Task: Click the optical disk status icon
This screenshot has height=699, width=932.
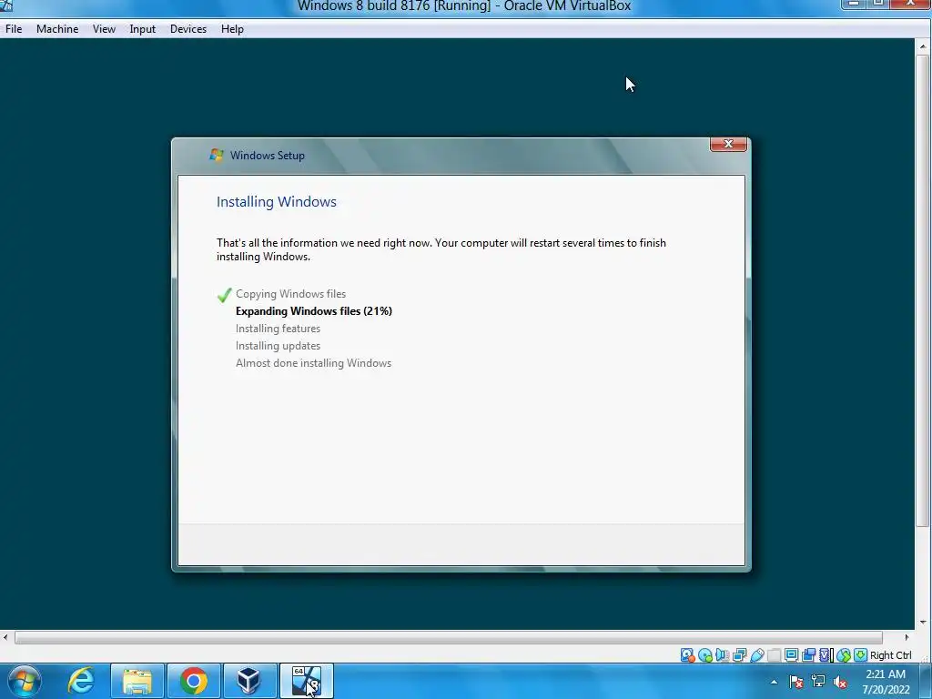Action: [705, 655]
